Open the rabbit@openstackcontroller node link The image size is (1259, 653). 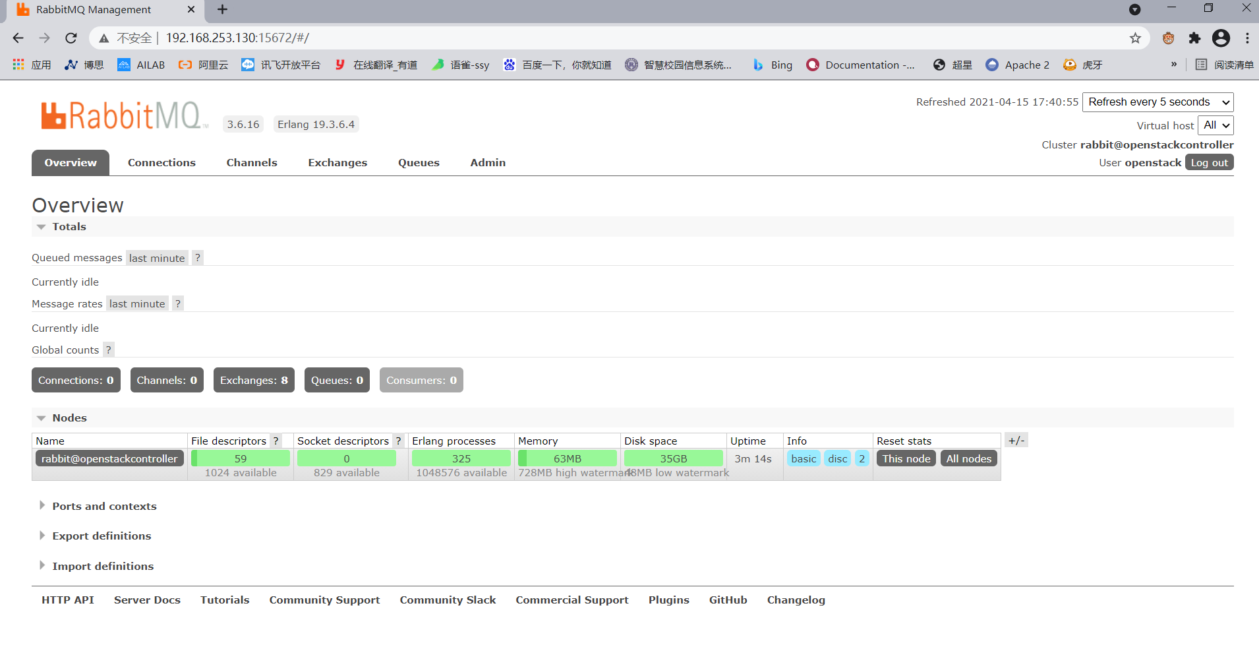click(109, 458)
